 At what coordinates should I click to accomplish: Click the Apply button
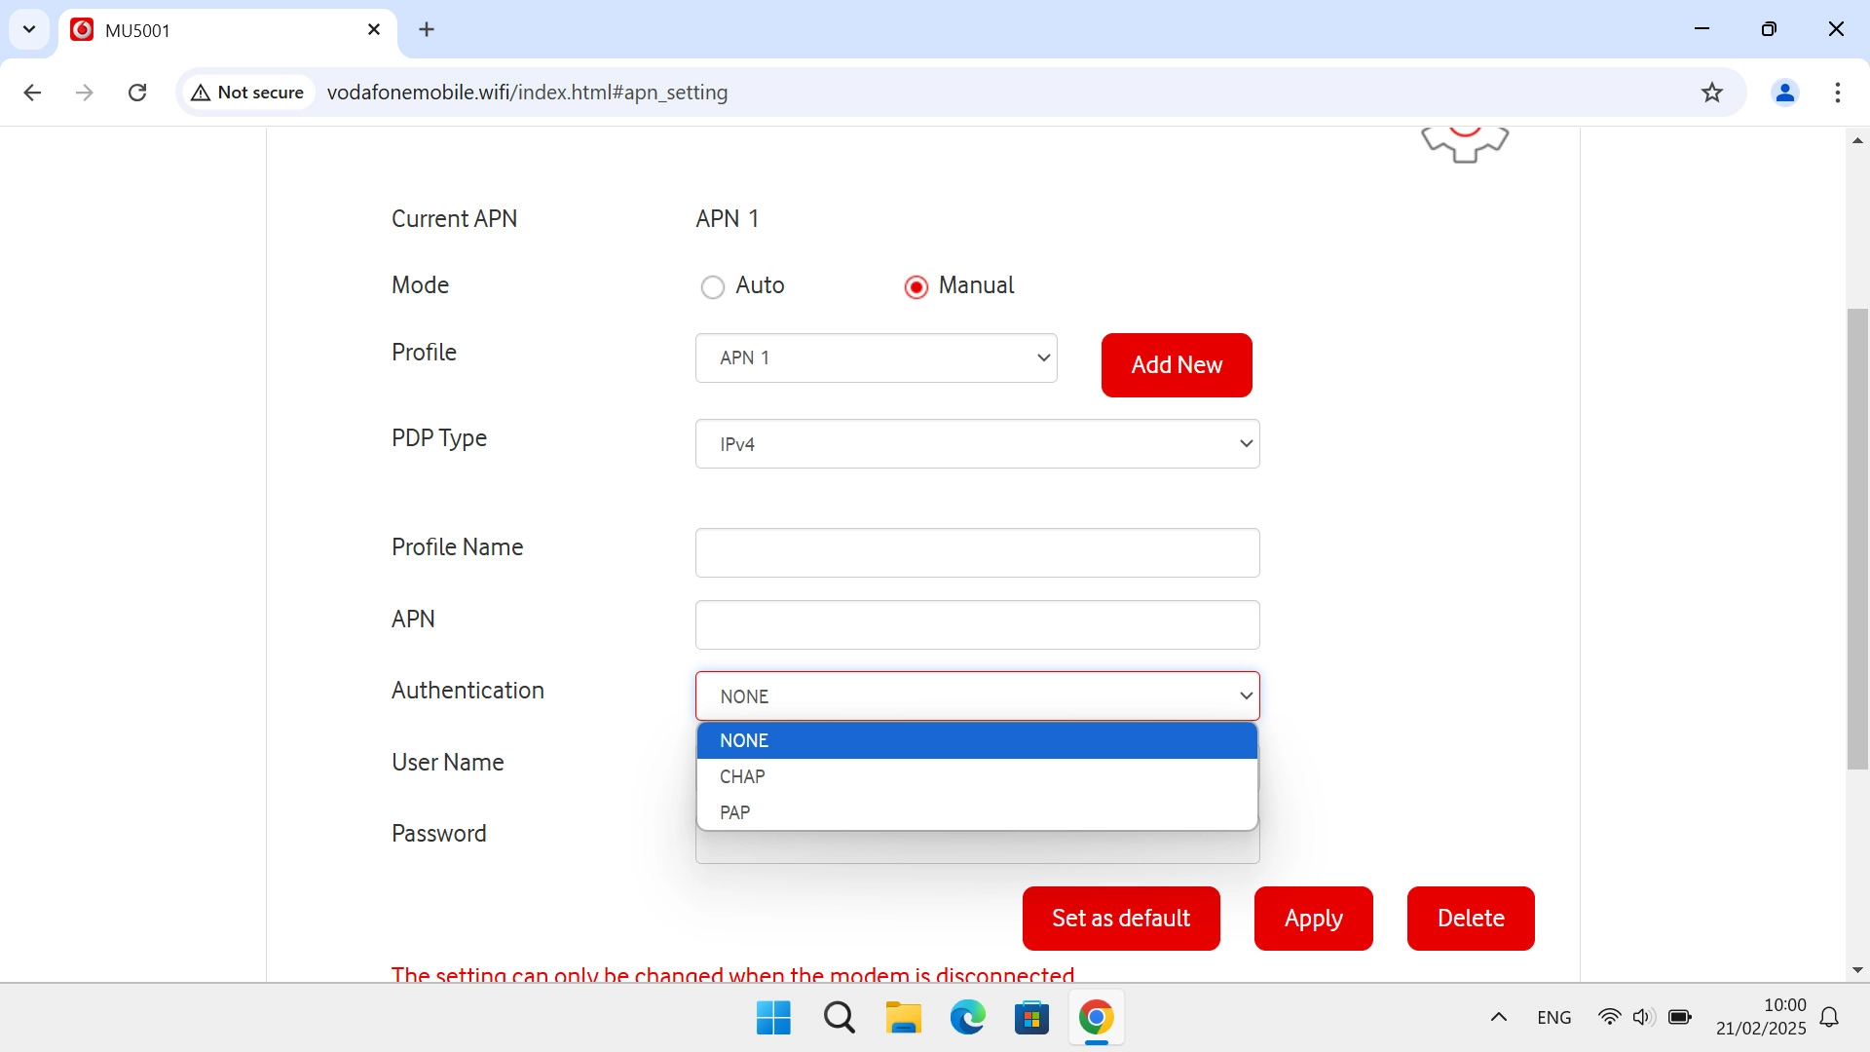coord(1313,919)
